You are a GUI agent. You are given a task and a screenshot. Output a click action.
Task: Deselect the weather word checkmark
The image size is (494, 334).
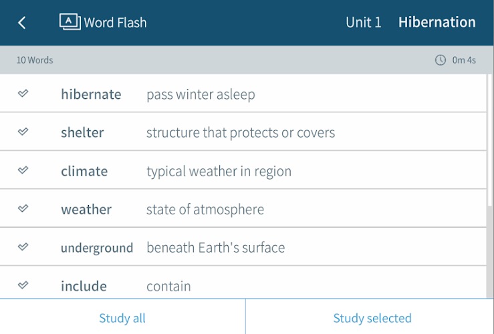[x=23, y=208]
